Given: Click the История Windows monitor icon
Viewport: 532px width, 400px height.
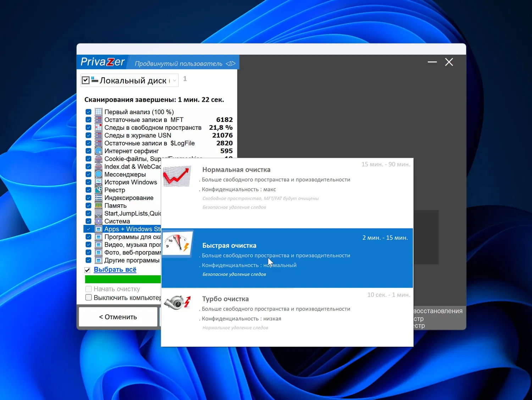Looking at the screenshot, I should coord(99,182).
